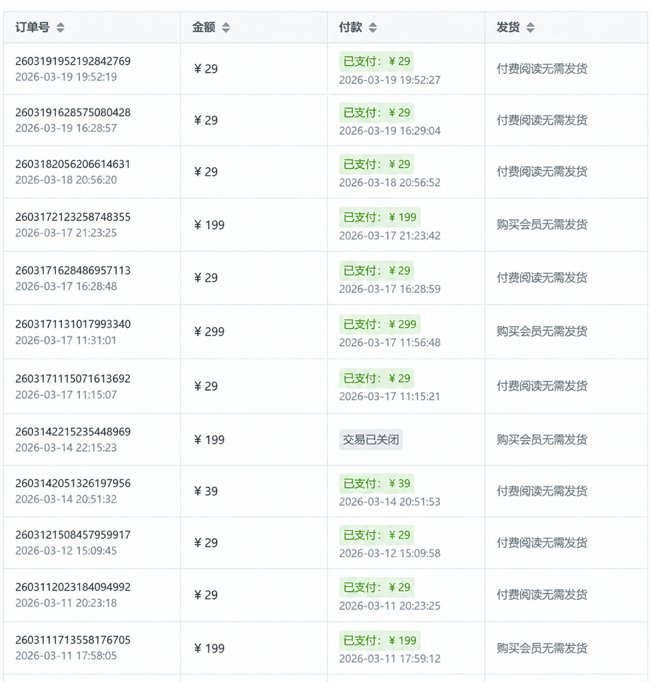Image resolution: width=650 pixels, height=682 pixels.
Task: Click 付费阅读无需发货 for order 2603191952192842769
Action: click(x=542, y=69)
